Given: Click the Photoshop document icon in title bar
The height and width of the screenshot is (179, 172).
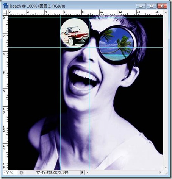Looking at the screenshot, I should pos(6,6).
